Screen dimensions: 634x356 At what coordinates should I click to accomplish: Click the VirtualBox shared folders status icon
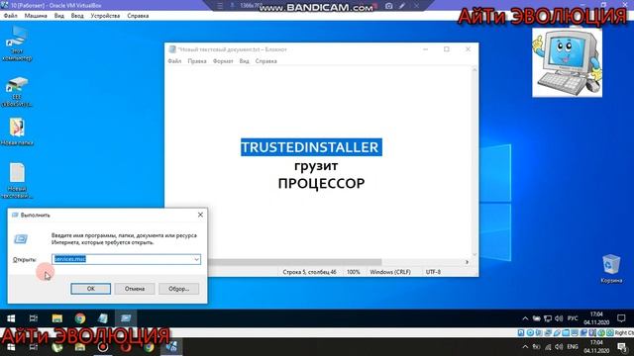(566, 333)
